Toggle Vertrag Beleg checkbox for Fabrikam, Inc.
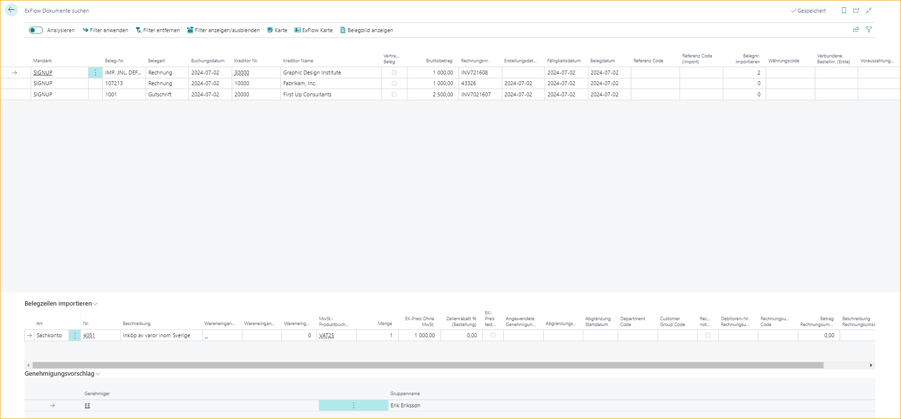The height and width of the screenshot is (419, 901). coord(394,83)
